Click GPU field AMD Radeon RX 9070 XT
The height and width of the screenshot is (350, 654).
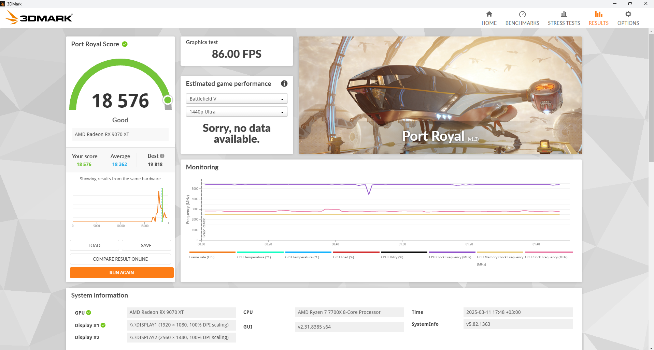tap(181, 312)
